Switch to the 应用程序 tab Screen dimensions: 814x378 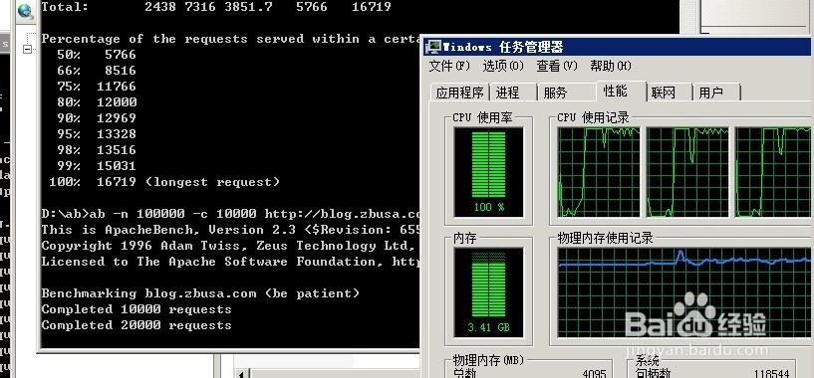pos(460,93)
